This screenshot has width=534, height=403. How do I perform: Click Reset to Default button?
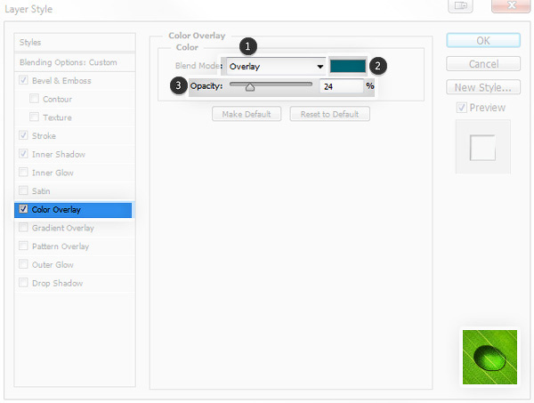coord(329,114)
